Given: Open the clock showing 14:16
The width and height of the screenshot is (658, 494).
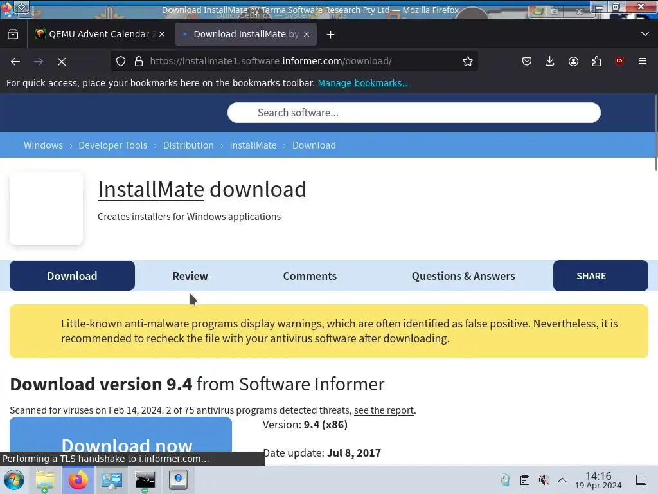Looking at the screenshot, I should pyautogui.click(x=598, y=480).
